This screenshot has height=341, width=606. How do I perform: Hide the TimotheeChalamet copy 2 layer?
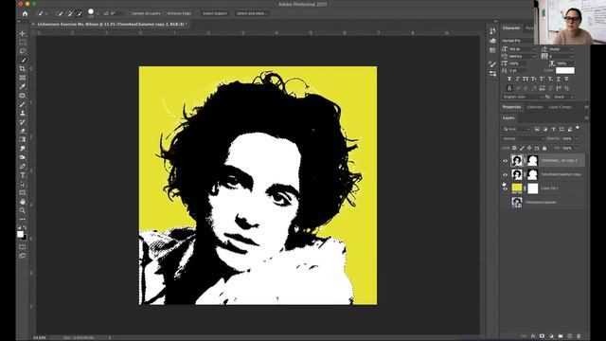coord(505,161)
